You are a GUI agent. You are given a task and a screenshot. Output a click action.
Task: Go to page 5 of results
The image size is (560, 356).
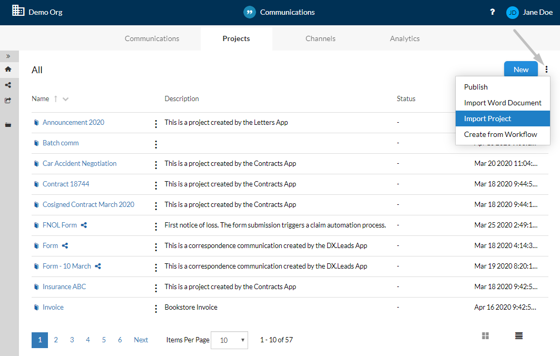(104, 340)
